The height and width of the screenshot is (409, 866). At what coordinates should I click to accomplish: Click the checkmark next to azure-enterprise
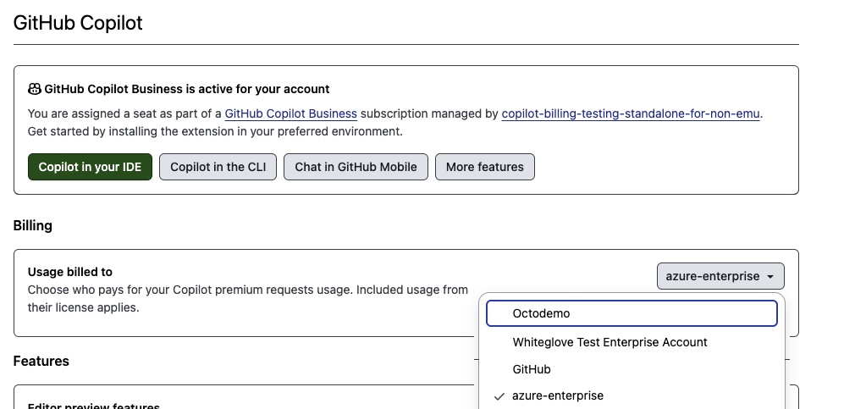499,395
